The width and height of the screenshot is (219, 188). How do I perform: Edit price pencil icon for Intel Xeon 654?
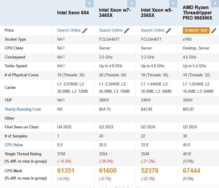click(x=85, y=30)
